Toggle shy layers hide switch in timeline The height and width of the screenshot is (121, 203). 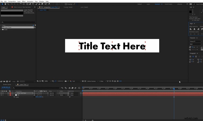coord(70,88)
